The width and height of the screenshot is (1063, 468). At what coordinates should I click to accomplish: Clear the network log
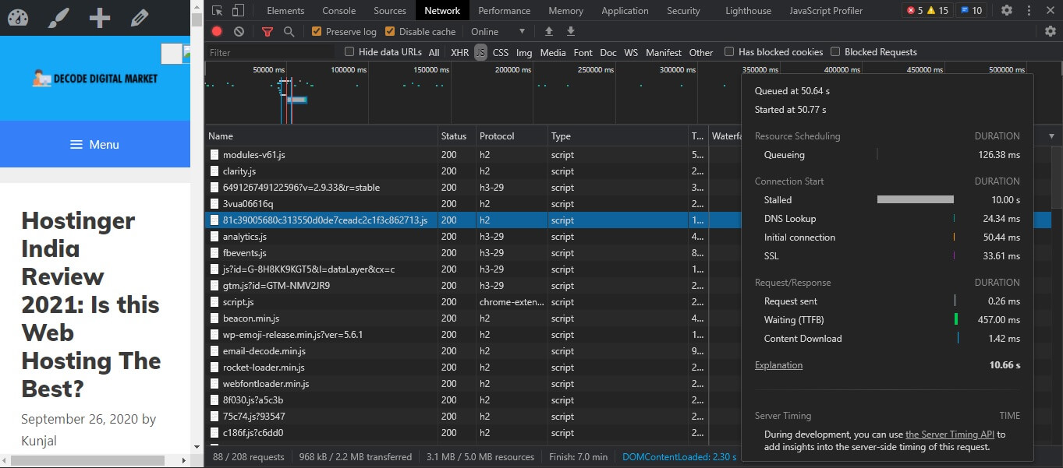[239, 31]
